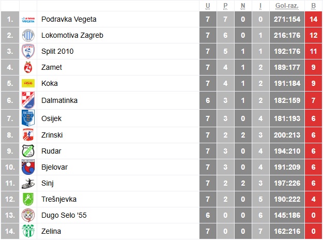Click Podravka Vegeta's red 14 points cell
Image resolution: width=323 pixels, height=241 pixels.
[x=314, y=19]
